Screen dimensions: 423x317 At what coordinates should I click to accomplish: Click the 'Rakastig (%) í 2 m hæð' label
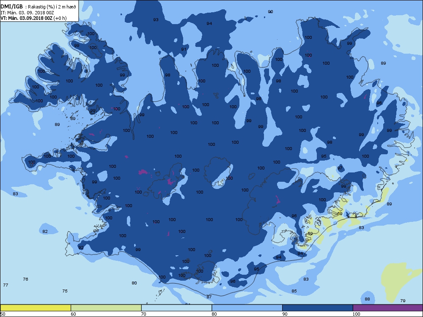pyautogui.click(x=52, y=7)
